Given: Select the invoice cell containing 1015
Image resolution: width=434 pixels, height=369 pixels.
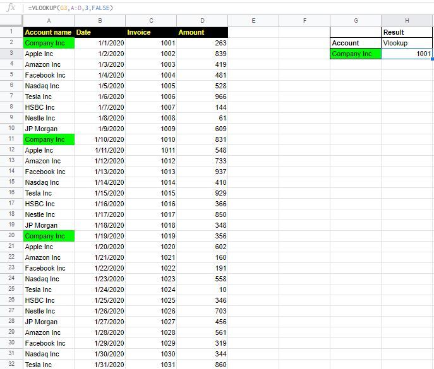Looking at the screenshot, I should coord(150,193).
